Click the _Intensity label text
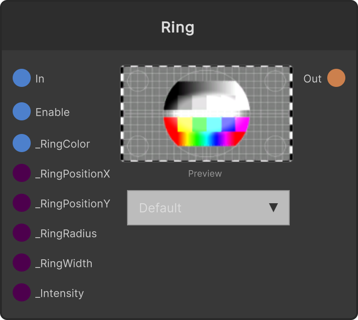Viewport: 358px width, 320px height. [60, 293]
